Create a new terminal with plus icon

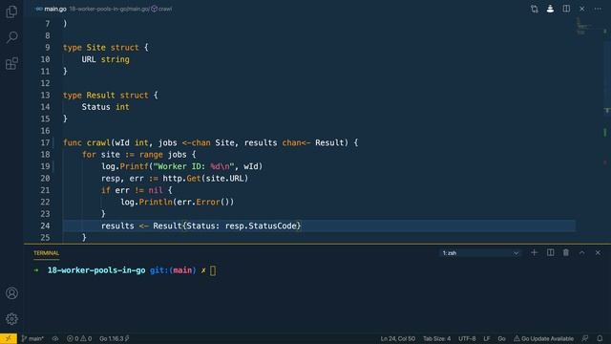(x=534, y=252)
